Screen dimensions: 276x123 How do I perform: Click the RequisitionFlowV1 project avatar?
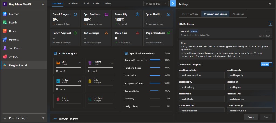5,4
